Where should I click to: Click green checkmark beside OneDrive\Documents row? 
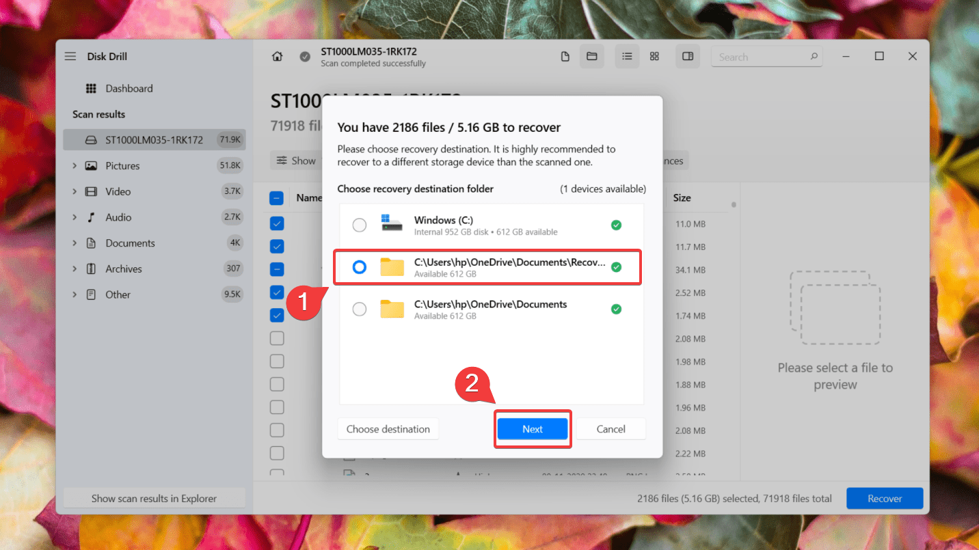(616, 310)
